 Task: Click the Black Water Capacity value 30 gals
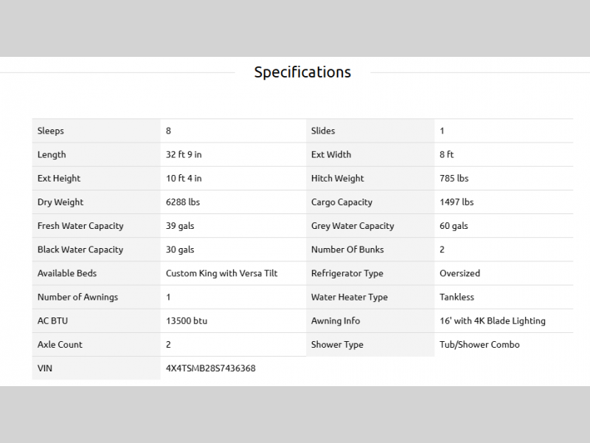pyautogui.click(x=181, y=250)
